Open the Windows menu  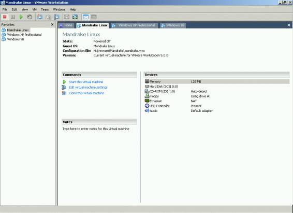[x=59, y=9]
